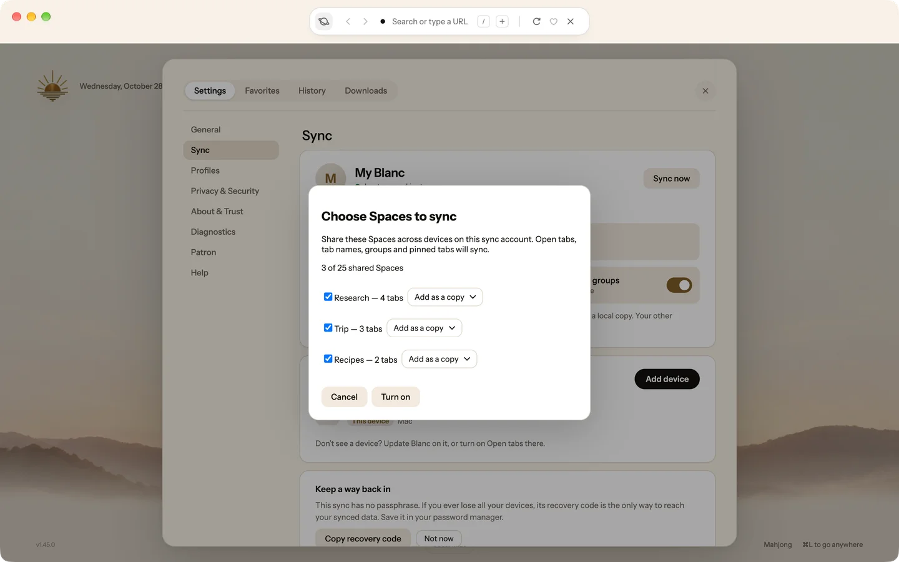The height and width of the screenshot is (562, 899).
Task: Switch to the Settings tab
Action: (x=210, y=91)
